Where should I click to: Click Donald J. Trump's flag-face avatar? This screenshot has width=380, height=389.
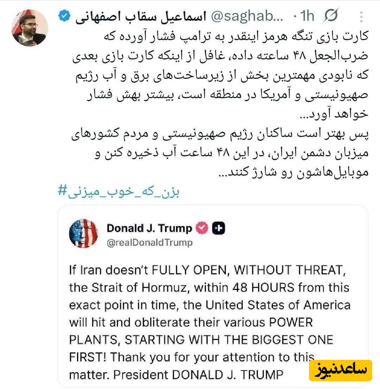[x=83, y=233]
